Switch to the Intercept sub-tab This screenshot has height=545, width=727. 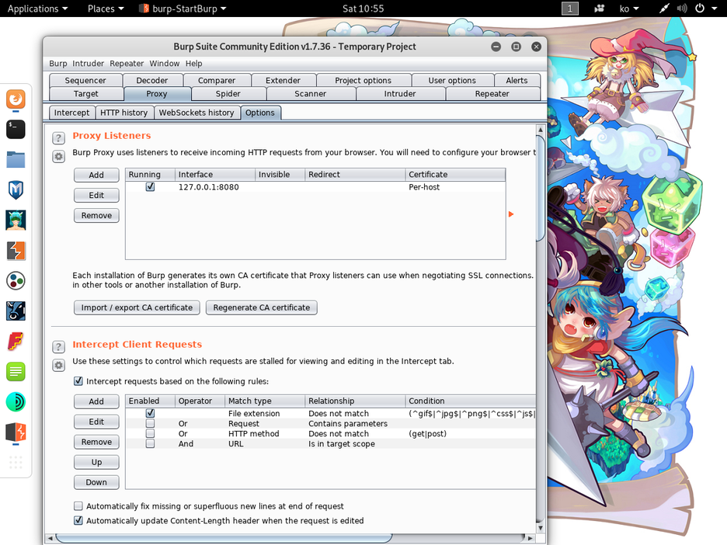(71, 113)
